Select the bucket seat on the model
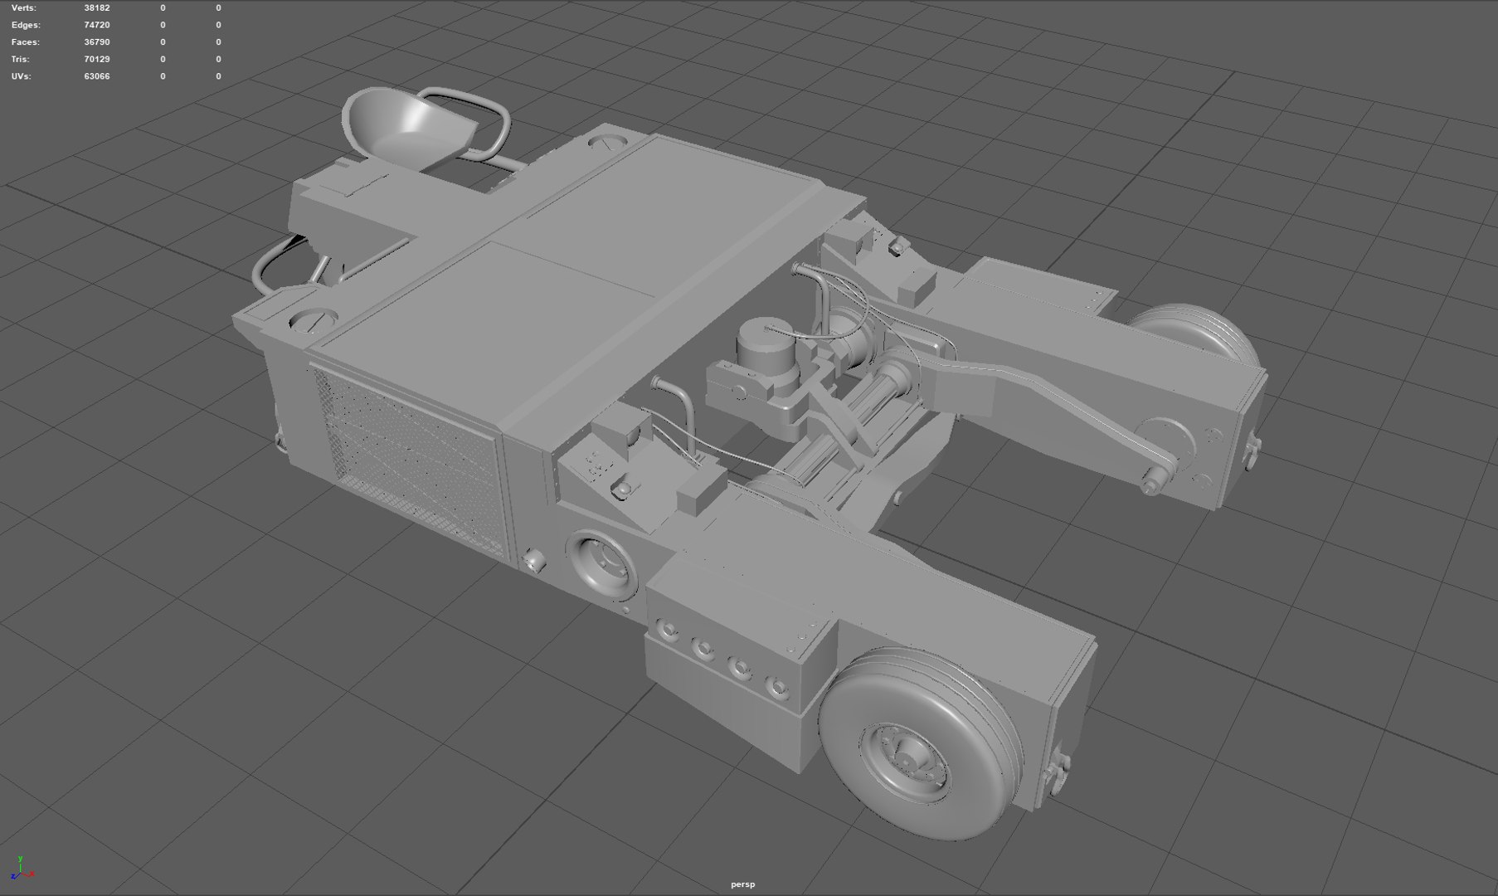 (409, 129)
